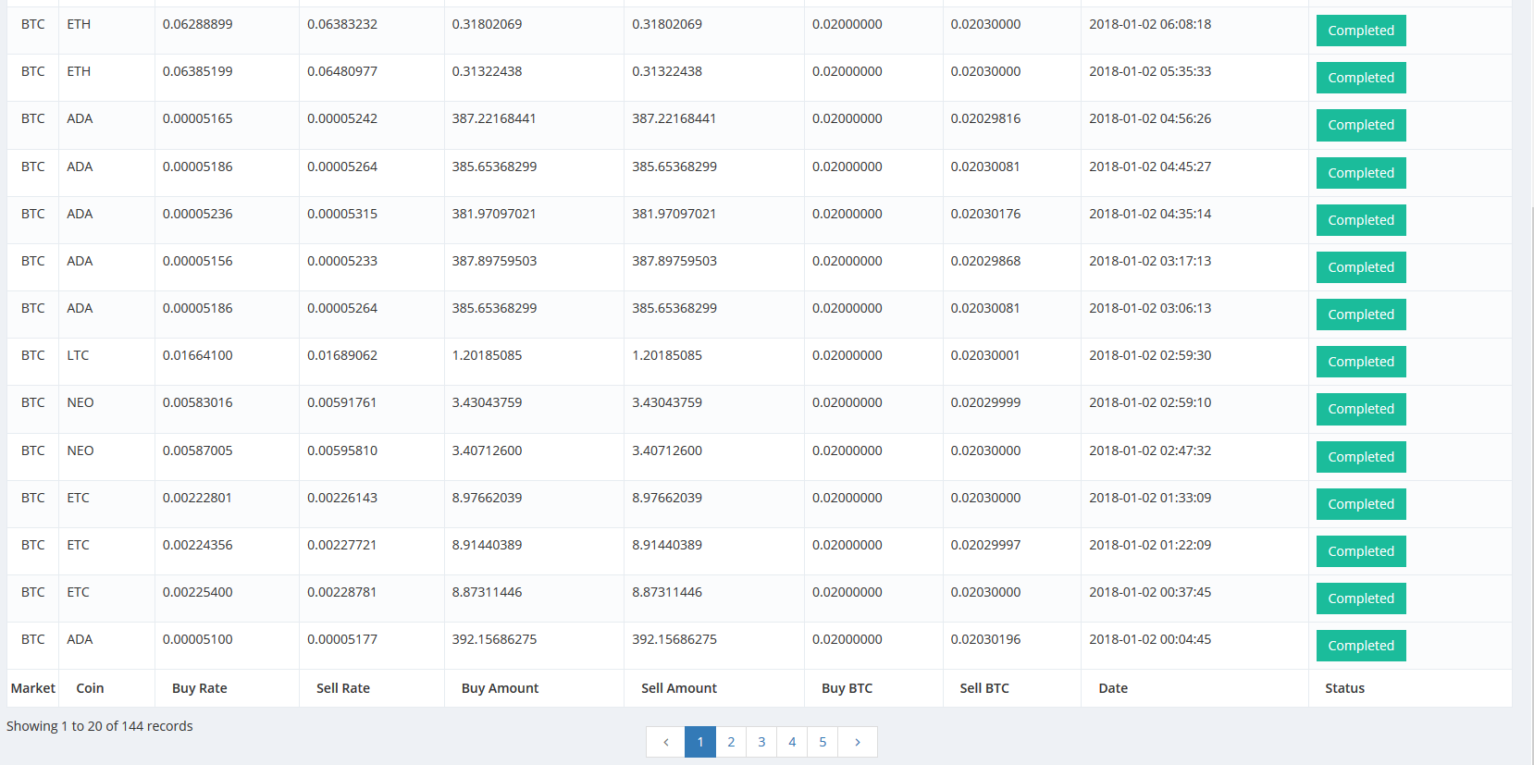The height and width of the screenshot is (765, 1534).
Task: Select sell amount 8.97662039
Action: [667, 498]
